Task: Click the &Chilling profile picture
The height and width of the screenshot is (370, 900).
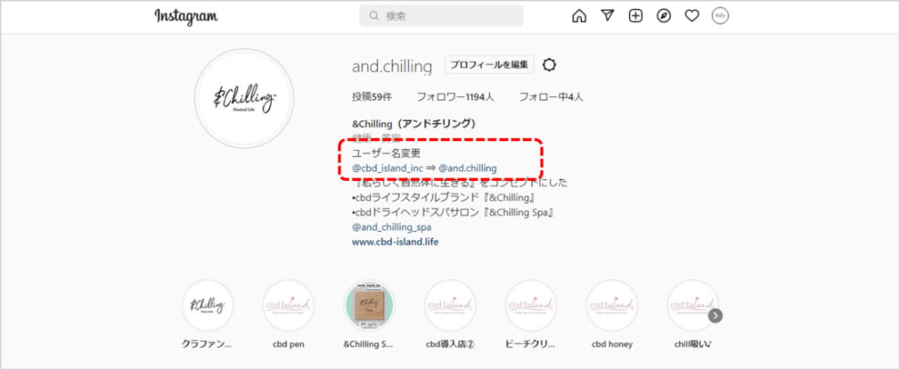Action: click(244, 98)
